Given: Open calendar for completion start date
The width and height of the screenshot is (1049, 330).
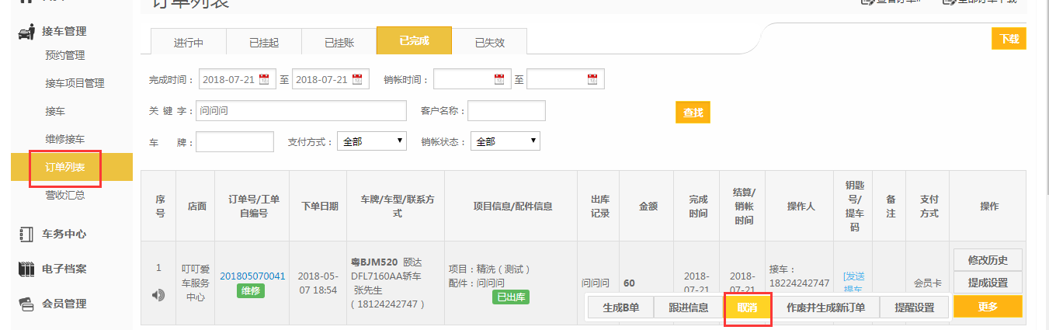Looking at the screenshot, I should click(264, 79).
